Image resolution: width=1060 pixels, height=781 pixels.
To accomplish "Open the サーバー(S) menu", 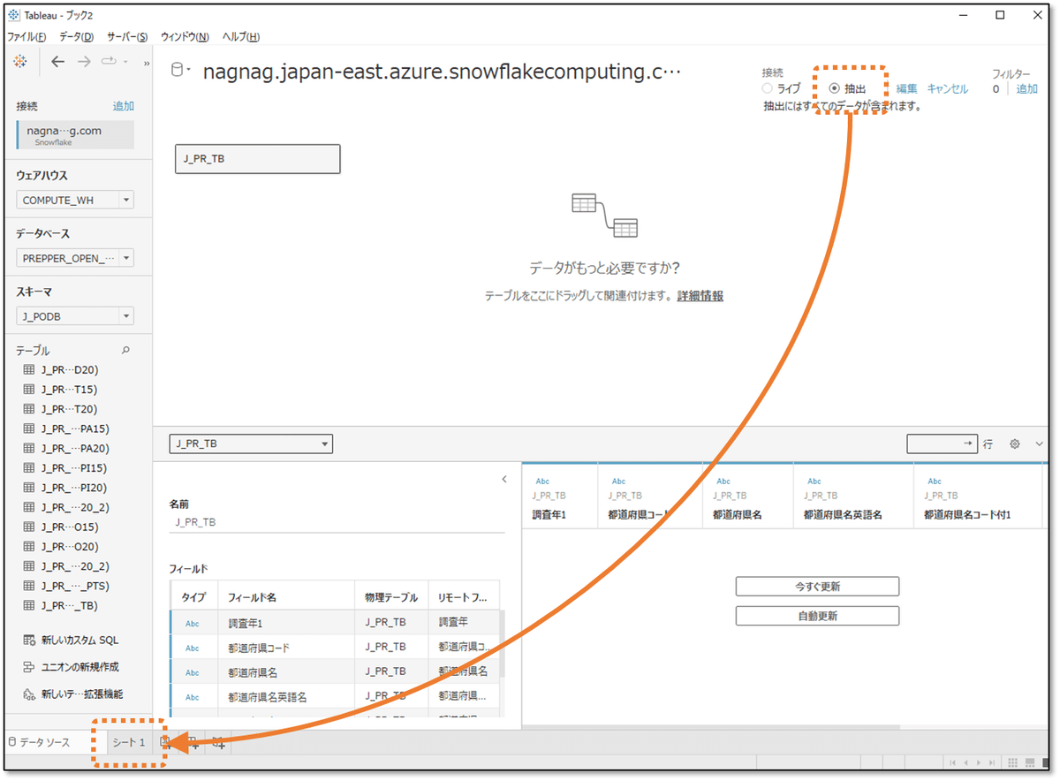I will click(127, 37).
